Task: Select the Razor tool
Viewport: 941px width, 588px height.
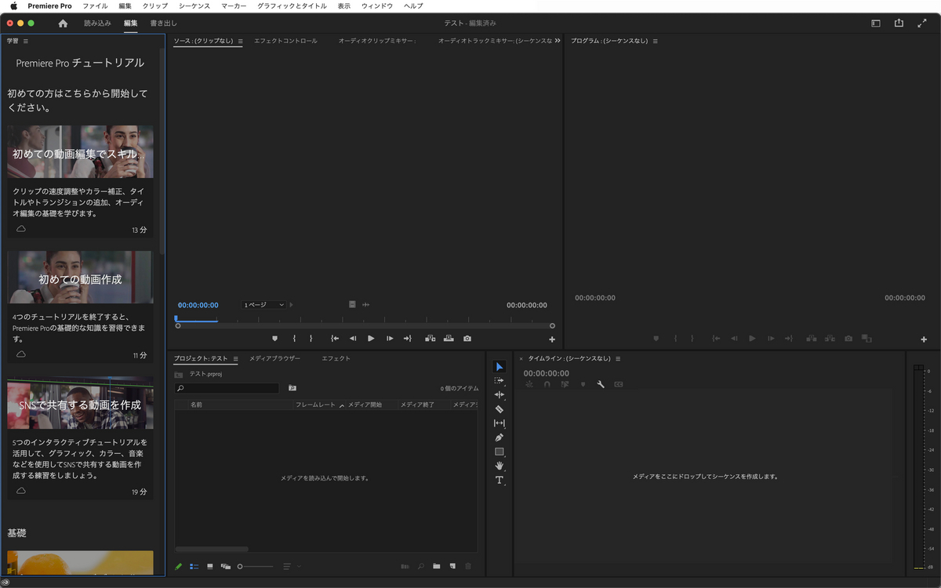Action: tap(500, 408)
